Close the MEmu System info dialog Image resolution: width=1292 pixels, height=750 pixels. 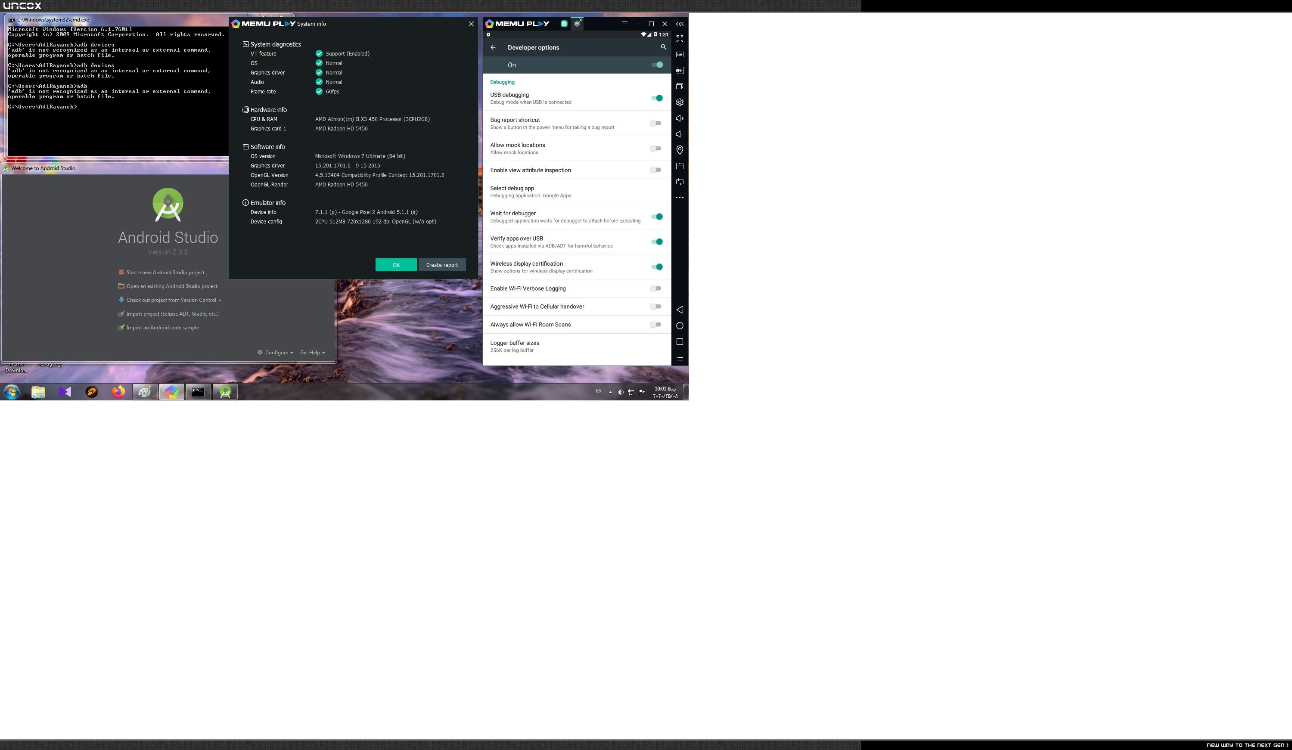pos(471,24)
